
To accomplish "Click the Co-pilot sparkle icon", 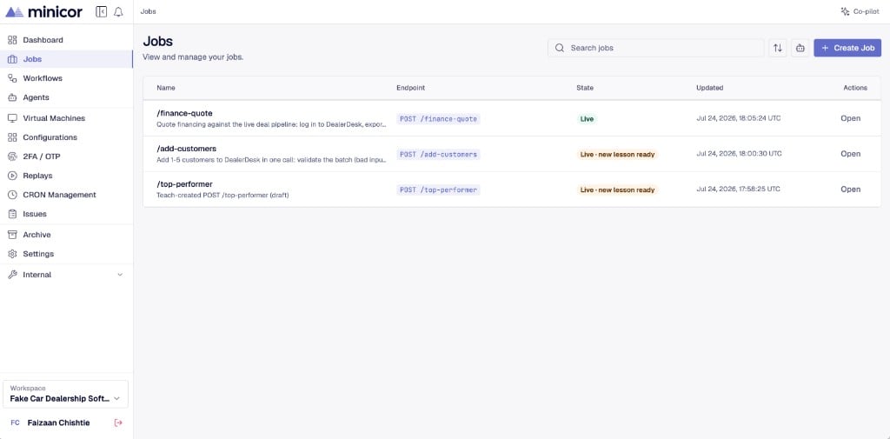I will (845, 11).
